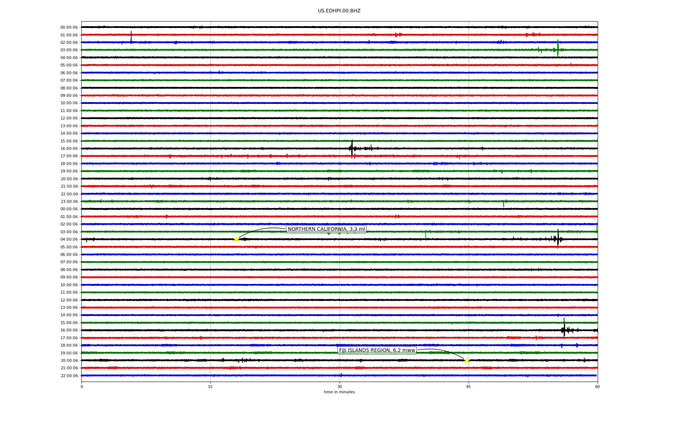679x424 pixels.
Task: Click the Northern California earthquake star marker
Action: point(236,240)
